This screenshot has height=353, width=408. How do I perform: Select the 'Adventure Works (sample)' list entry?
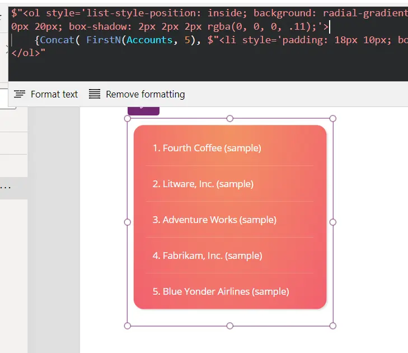214,220
